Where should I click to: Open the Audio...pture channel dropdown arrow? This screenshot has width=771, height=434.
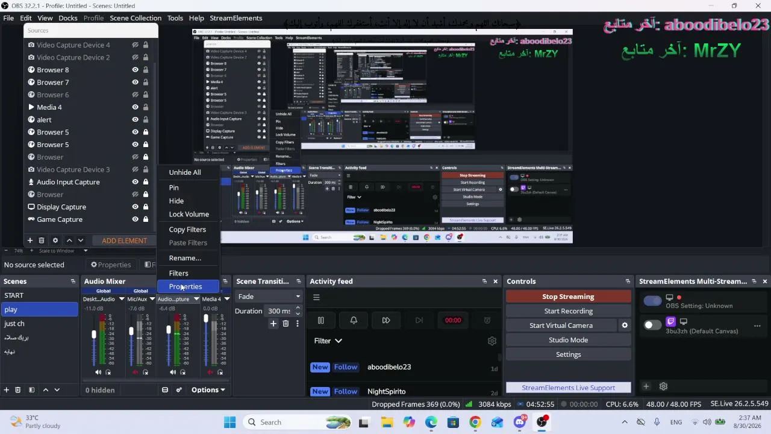196,299
